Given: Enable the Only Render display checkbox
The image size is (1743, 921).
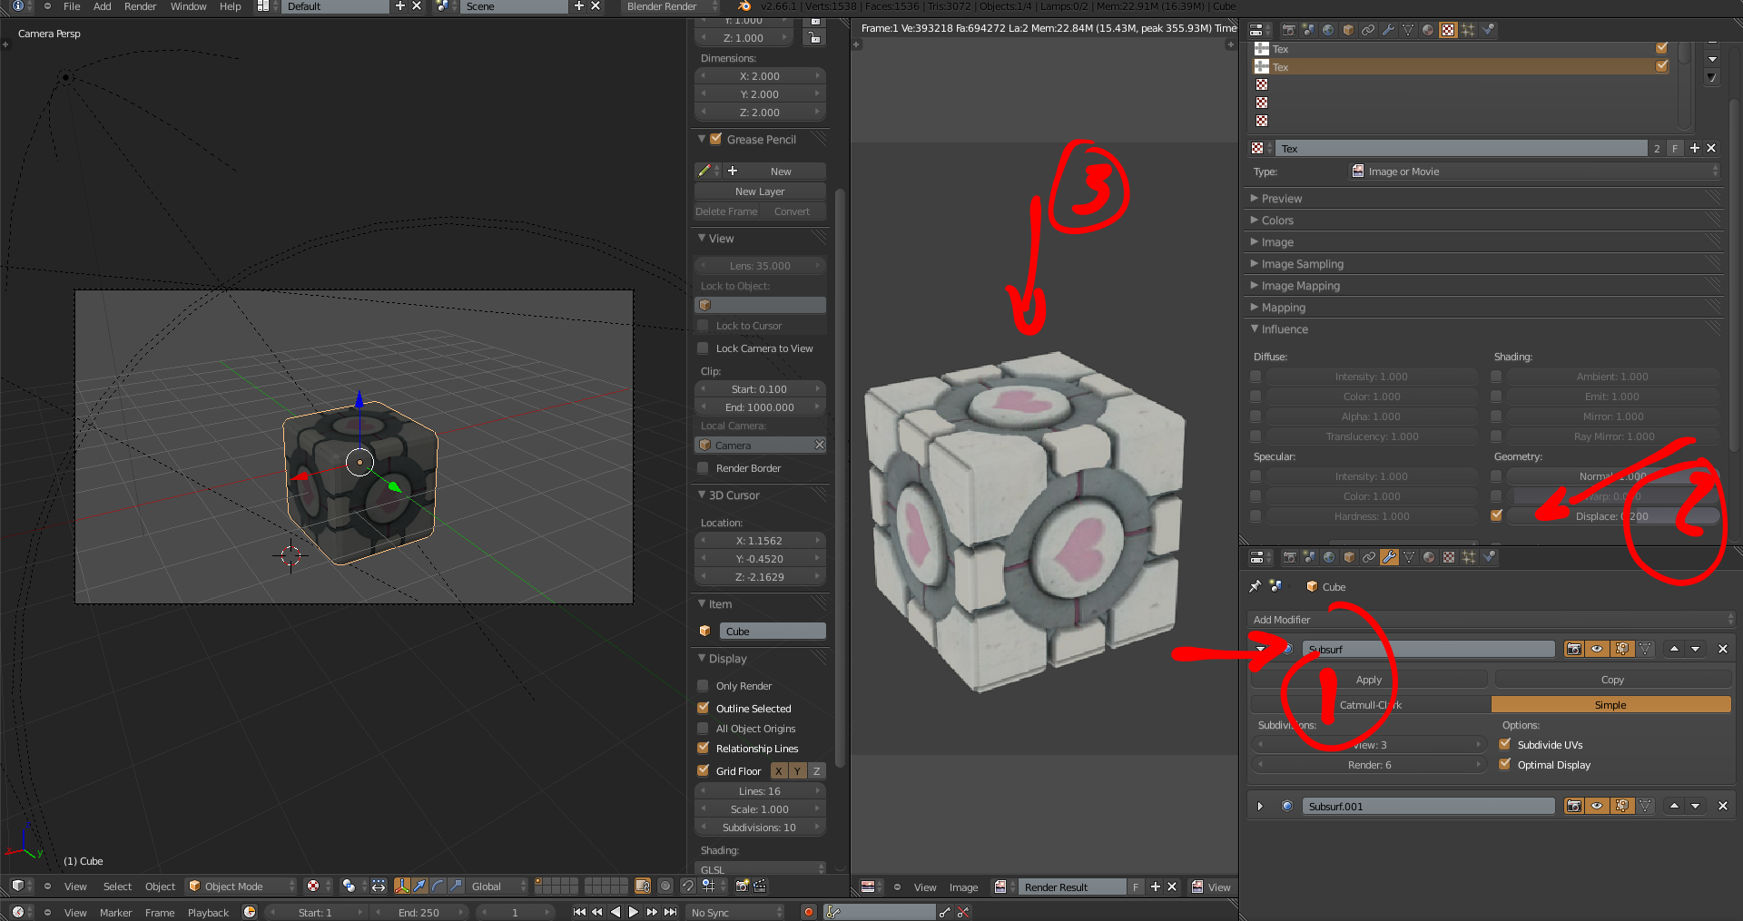Looking at the screenshot, I should pos(703,686).
